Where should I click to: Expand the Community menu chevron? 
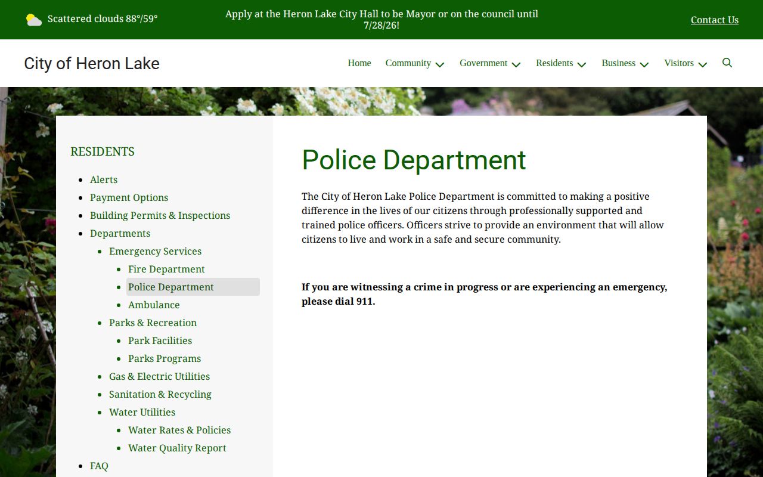point(440,64)
